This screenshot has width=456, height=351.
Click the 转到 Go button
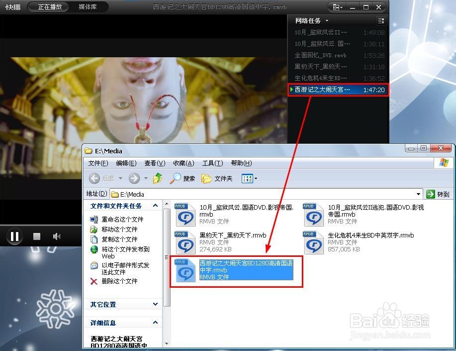point(438,194)
